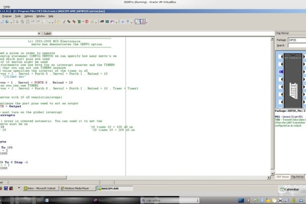Click the highlighted blue pin 3 on chip
Viewport: 306px width, 204px height.
(281, 72)
